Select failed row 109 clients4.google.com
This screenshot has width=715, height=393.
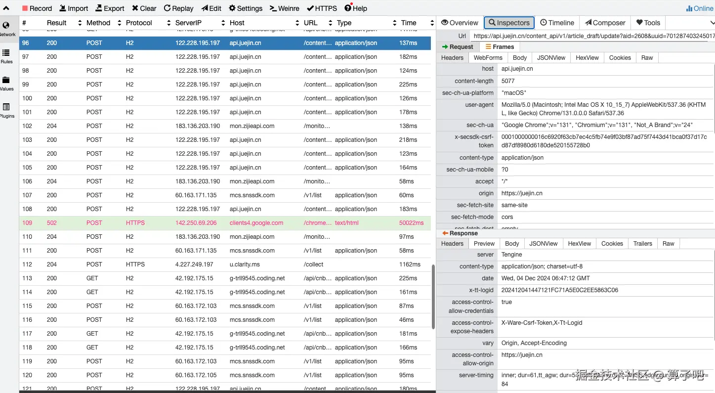pyautogui.click(x=225, y=223)
